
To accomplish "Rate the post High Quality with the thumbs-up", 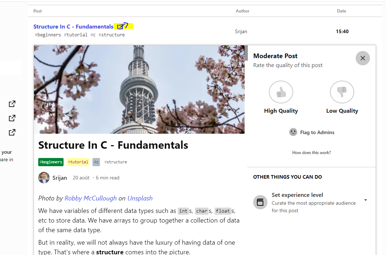I will pos(281,92).
